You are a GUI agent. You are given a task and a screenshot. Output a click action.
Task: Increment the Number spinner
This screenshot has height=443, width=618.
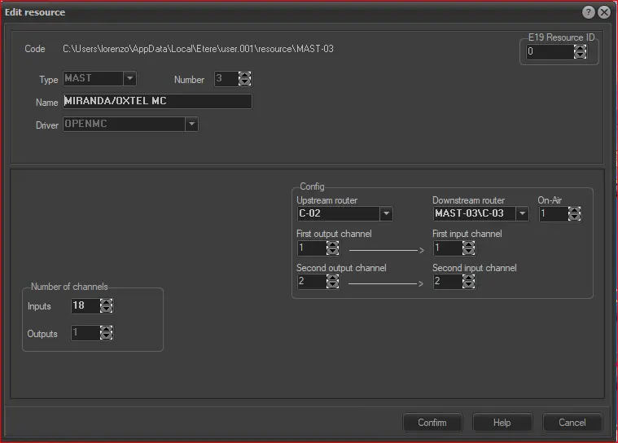[244, 75]
